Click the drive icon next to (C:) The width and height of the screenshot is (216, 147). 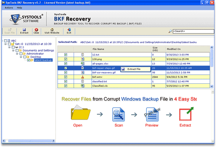click(x=17, y=47)
